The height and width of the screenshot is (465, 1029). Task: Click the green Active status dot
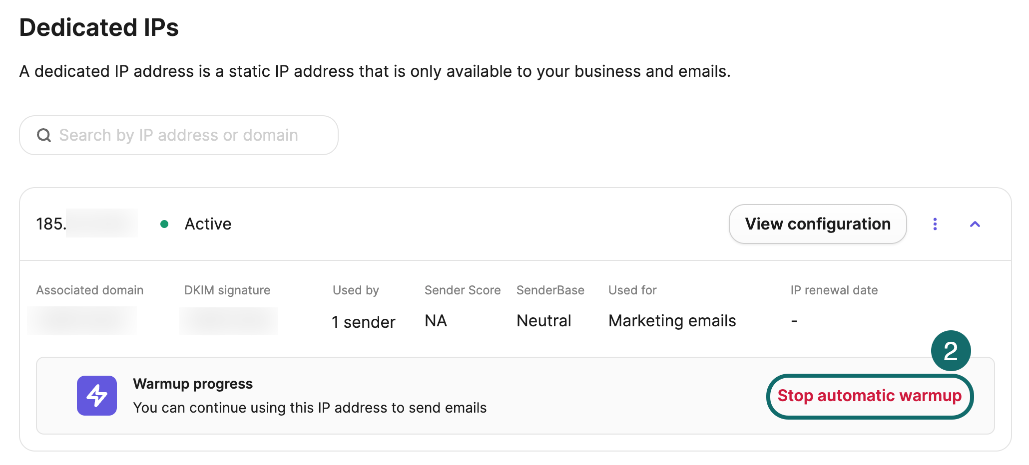[x=164, y=224]
